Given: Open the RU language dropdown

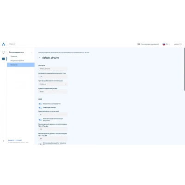Looking at the screenshot, I should [168, 44].
